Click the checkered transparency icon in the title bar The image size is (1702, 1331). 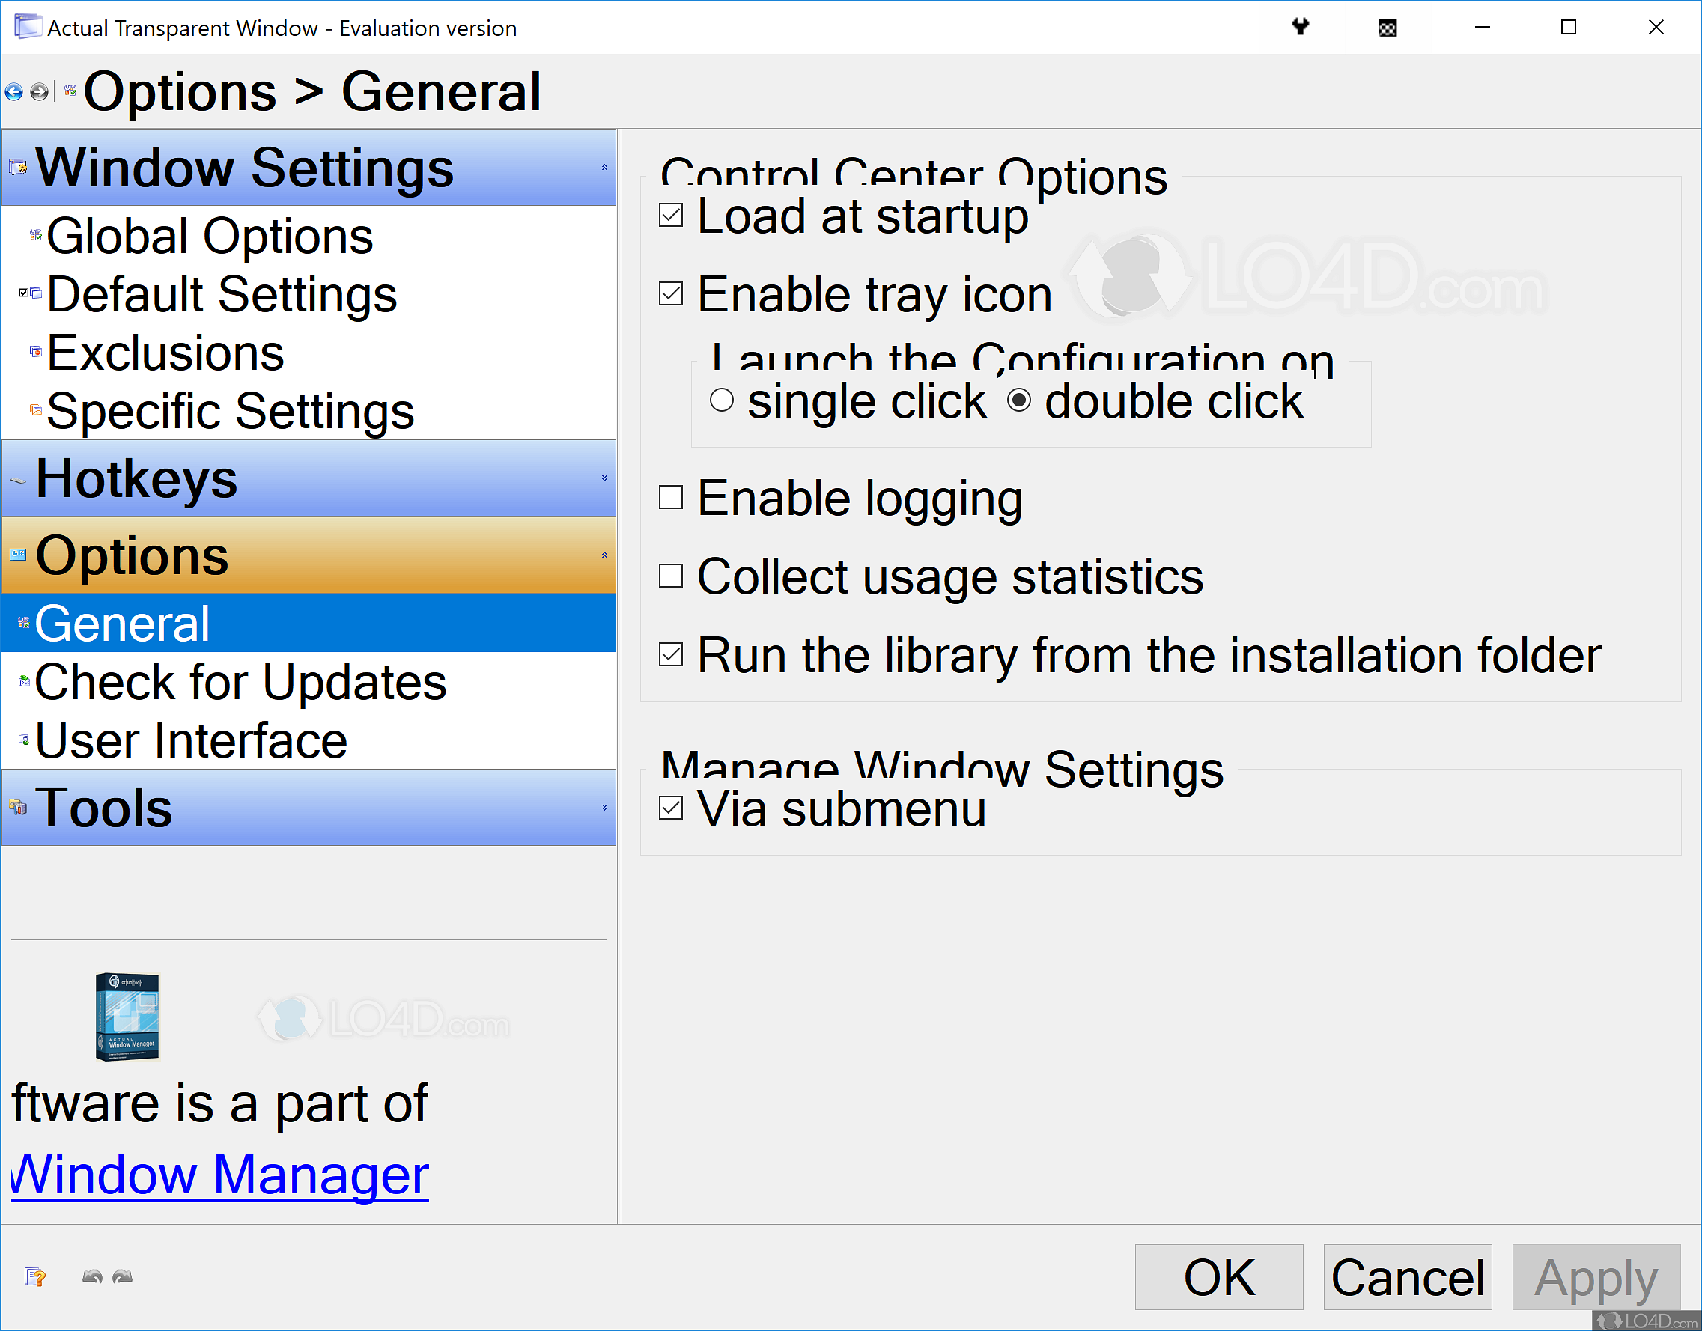point(1388,28)
